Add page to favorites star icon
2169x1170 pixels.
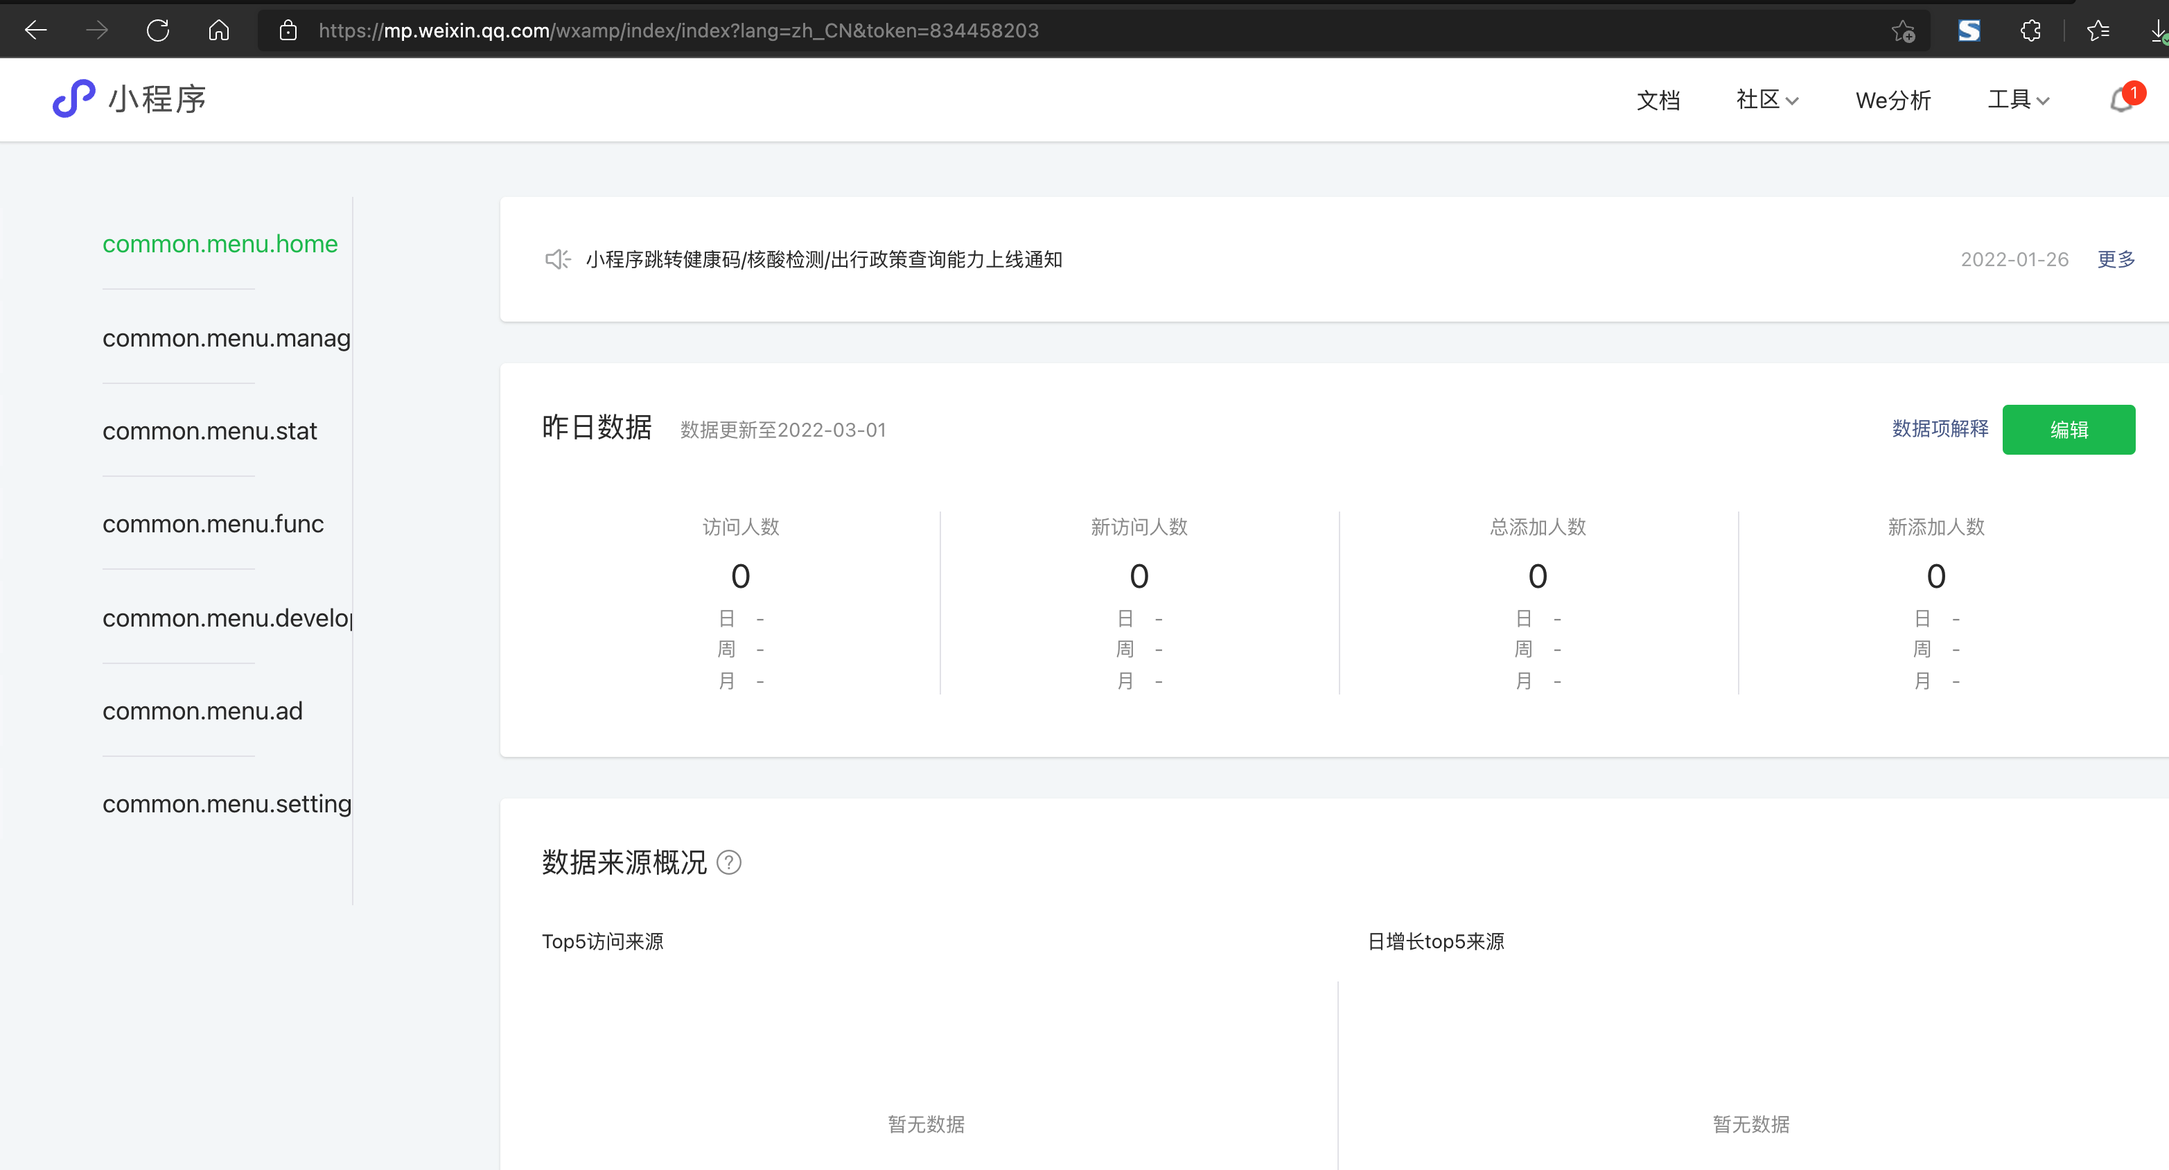point(1903,30)
